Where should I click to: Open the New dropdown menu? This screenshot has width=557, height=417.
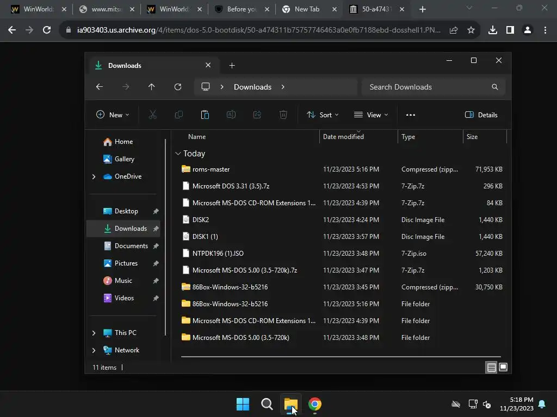(x=113, y=115)
